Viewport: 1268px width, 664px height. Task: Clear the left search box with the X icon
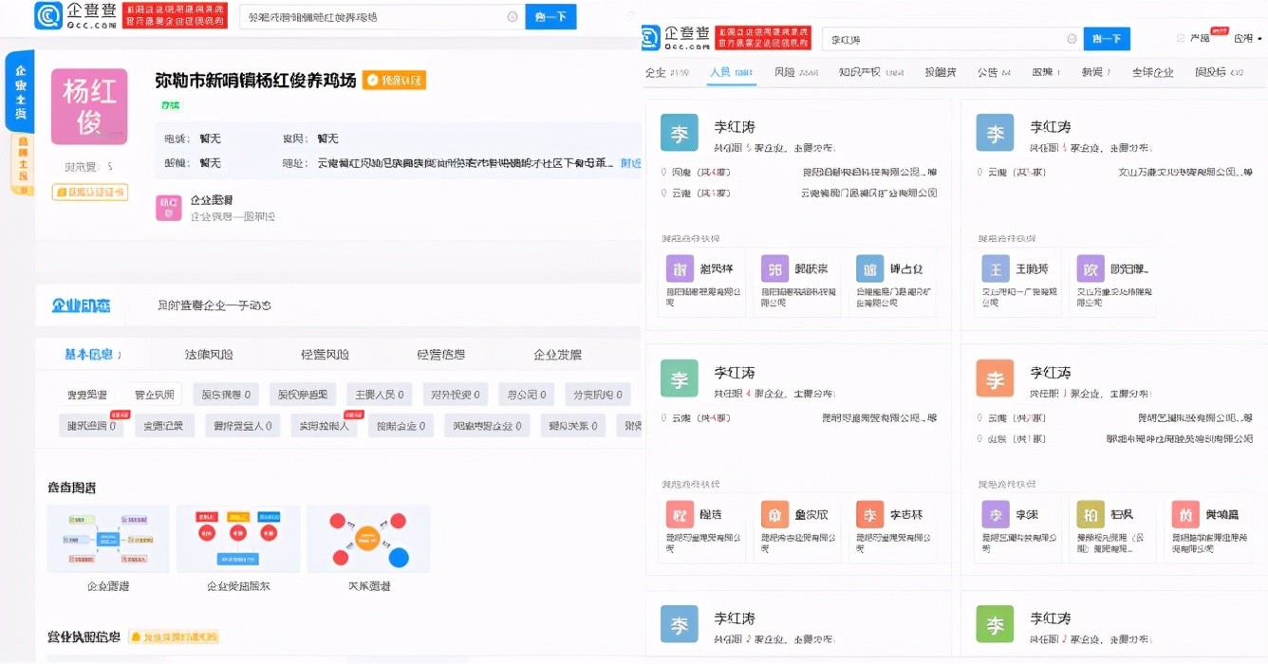tap(513, 17)
